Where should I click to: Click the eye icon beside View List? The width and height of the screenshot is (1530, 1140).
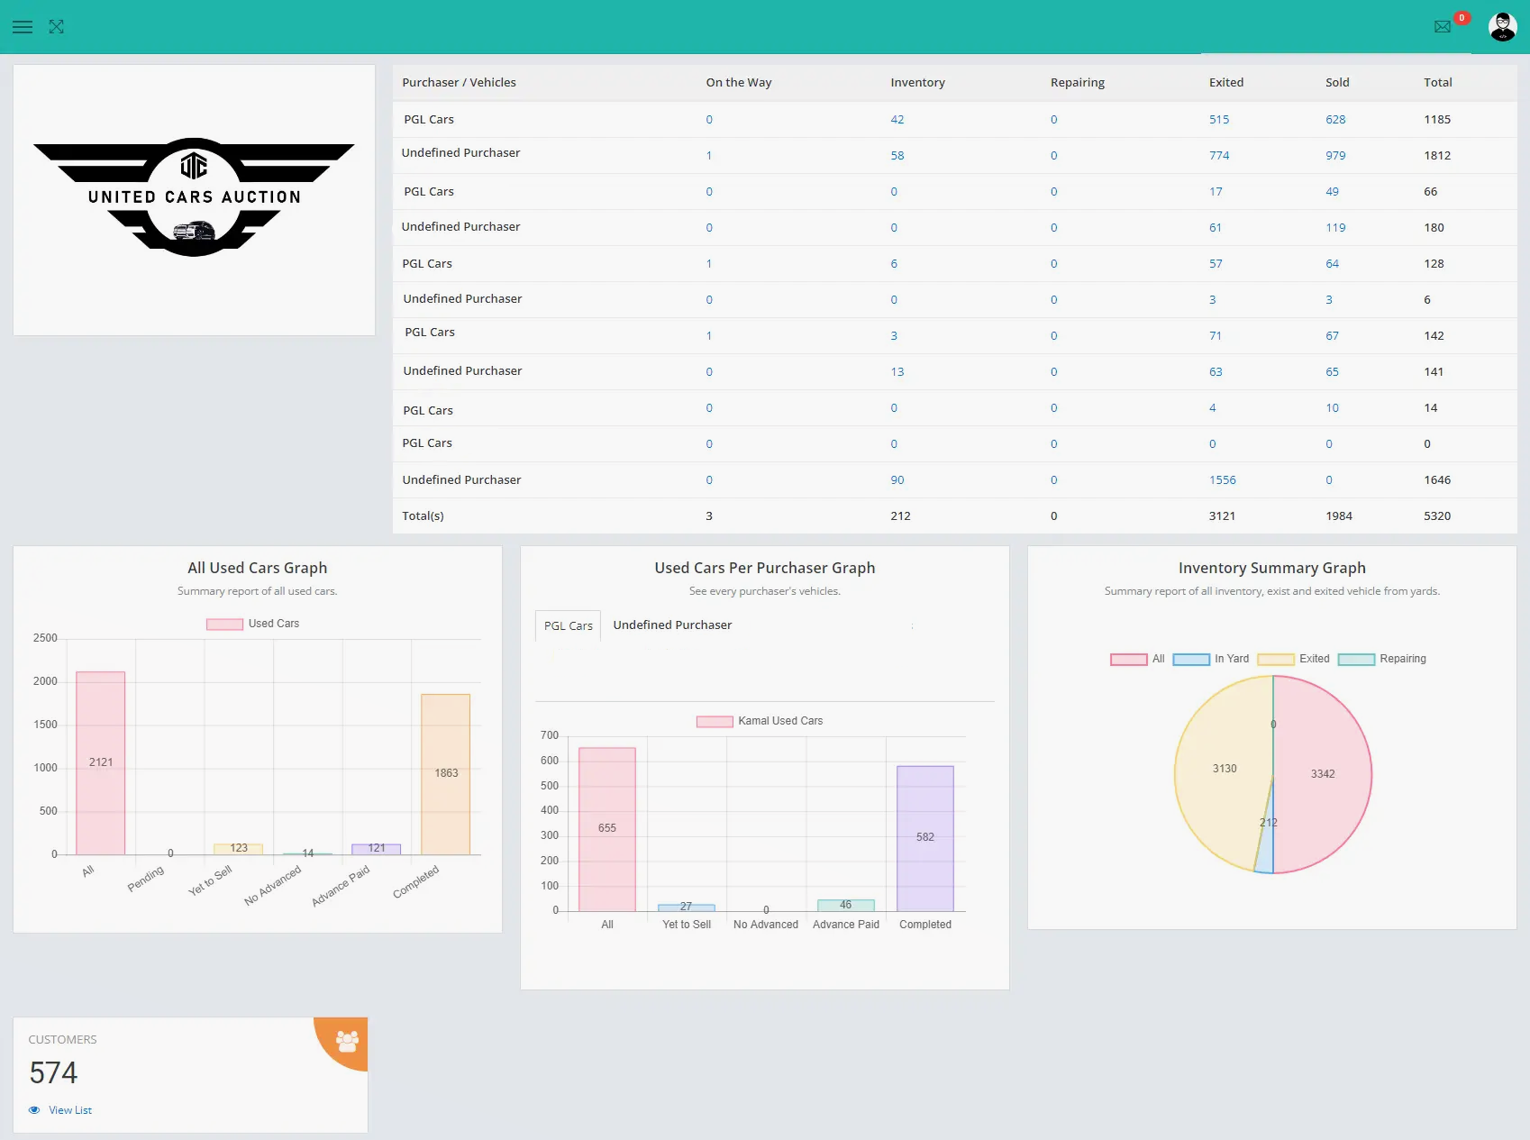coord(34,1110)
